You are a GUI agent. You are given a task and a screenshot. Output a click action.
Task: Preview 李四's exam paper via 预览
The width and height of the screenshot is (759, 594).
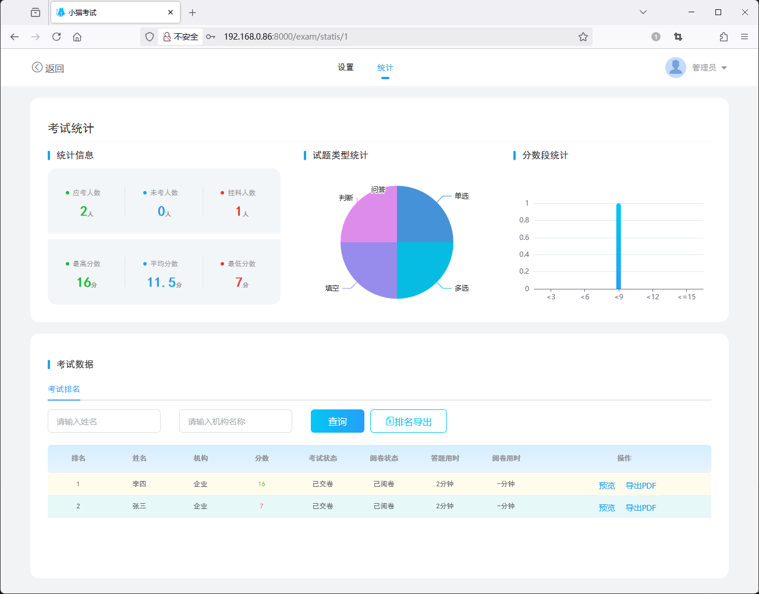(x=607, y=486)
